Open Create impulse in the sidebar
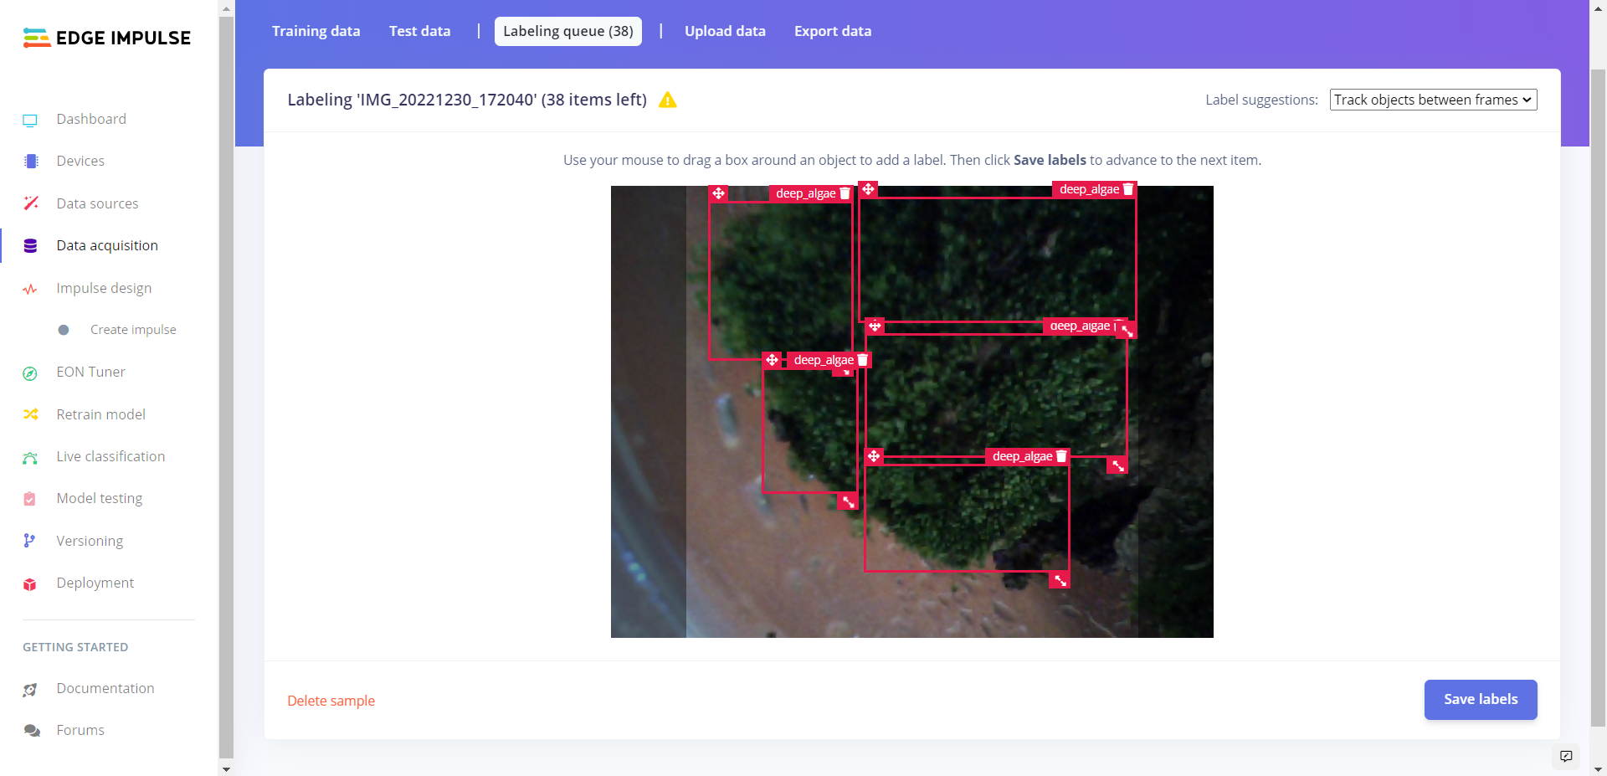Screen dimensions: 1607x776 pyautogui.click(x=133, y=330)
